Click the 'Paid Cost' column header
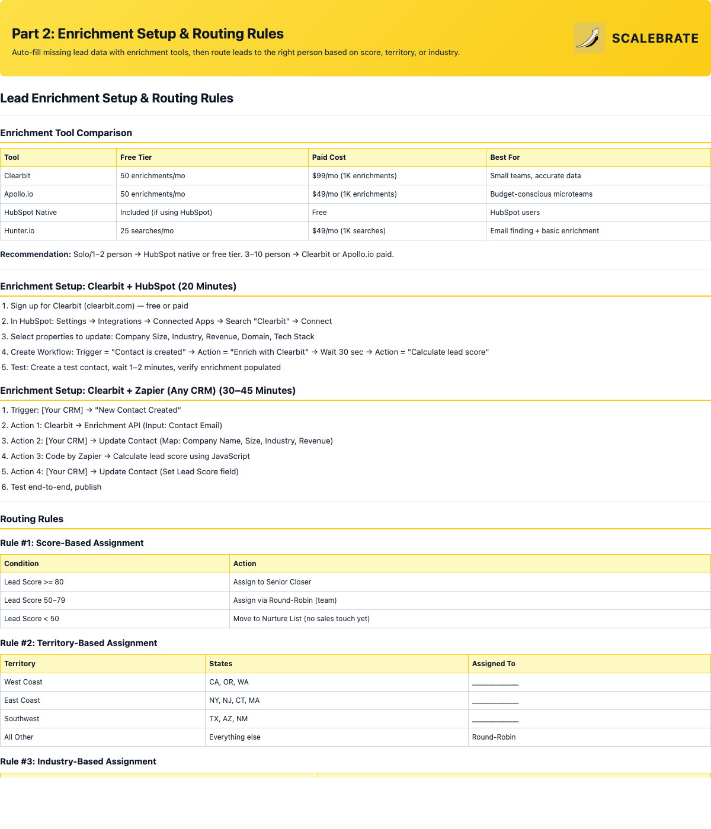Viewport: 711px width, 829px height. click(x=397, y=158)
